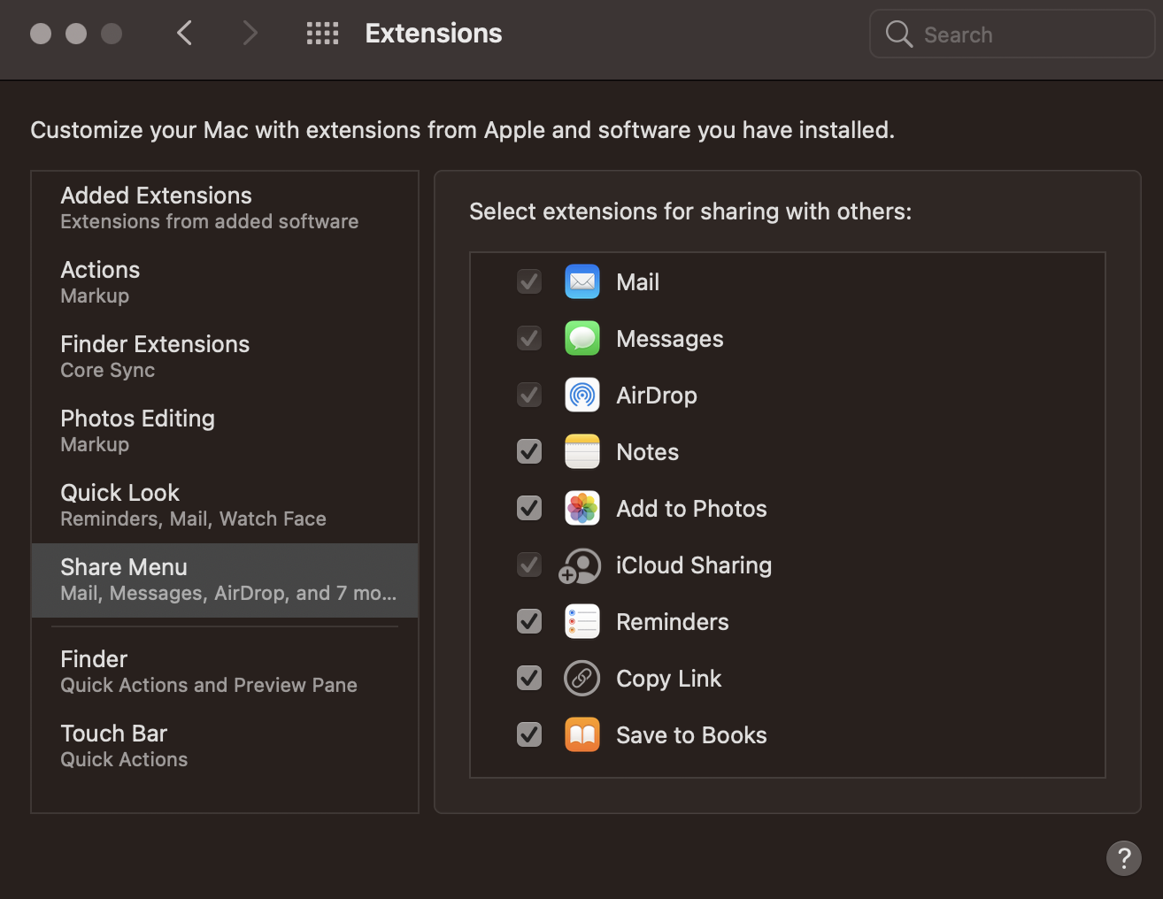Open help with the question mark button
The width and height of the screenshot is (1163, 899).
[x=1124, y=857]
